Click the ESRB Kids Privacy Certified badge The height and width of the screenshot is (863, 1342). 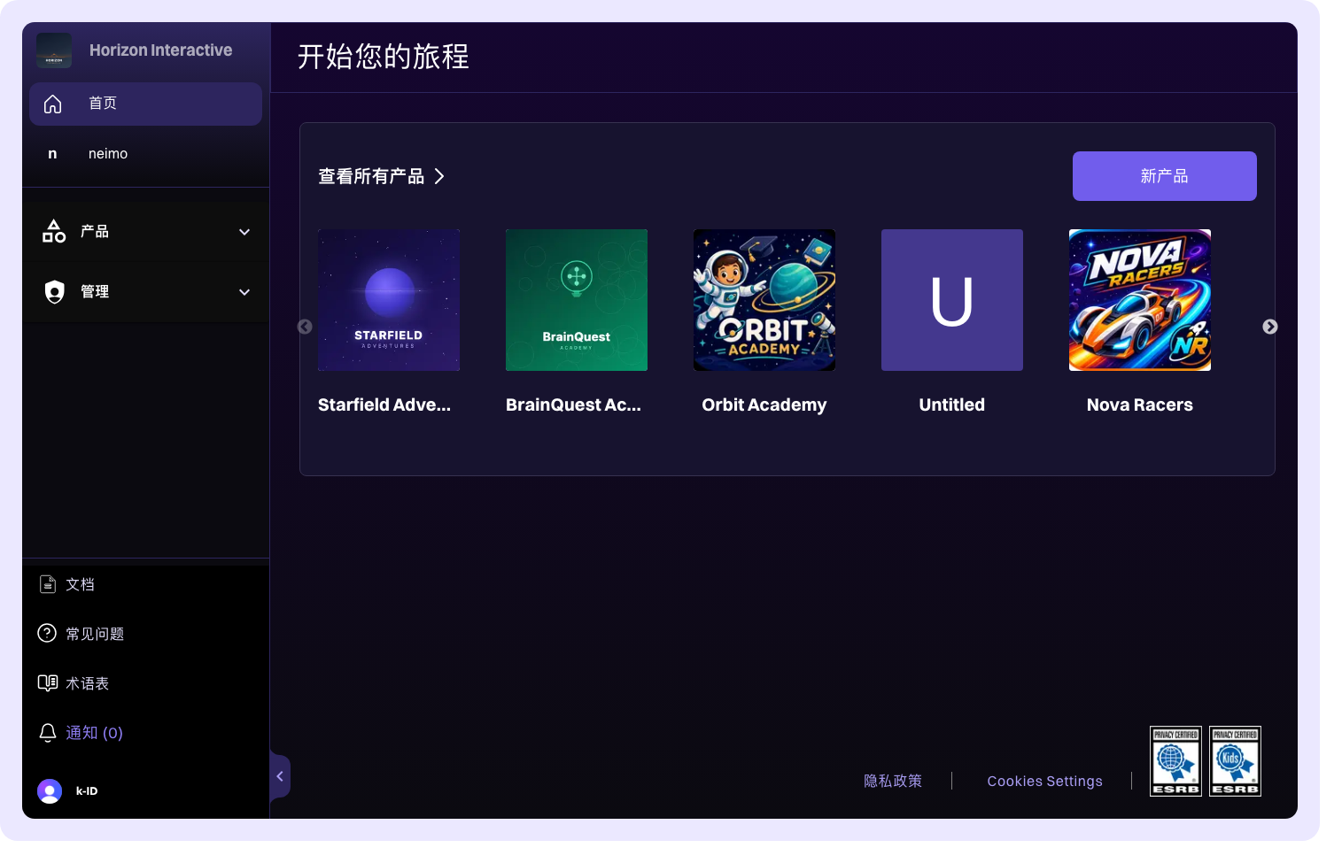1235,761
